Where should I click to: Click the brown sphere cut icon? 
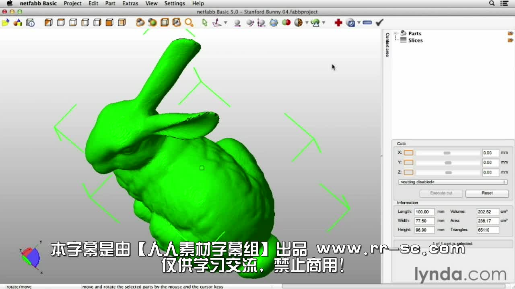pyautogui.click(x=298, y=23)
